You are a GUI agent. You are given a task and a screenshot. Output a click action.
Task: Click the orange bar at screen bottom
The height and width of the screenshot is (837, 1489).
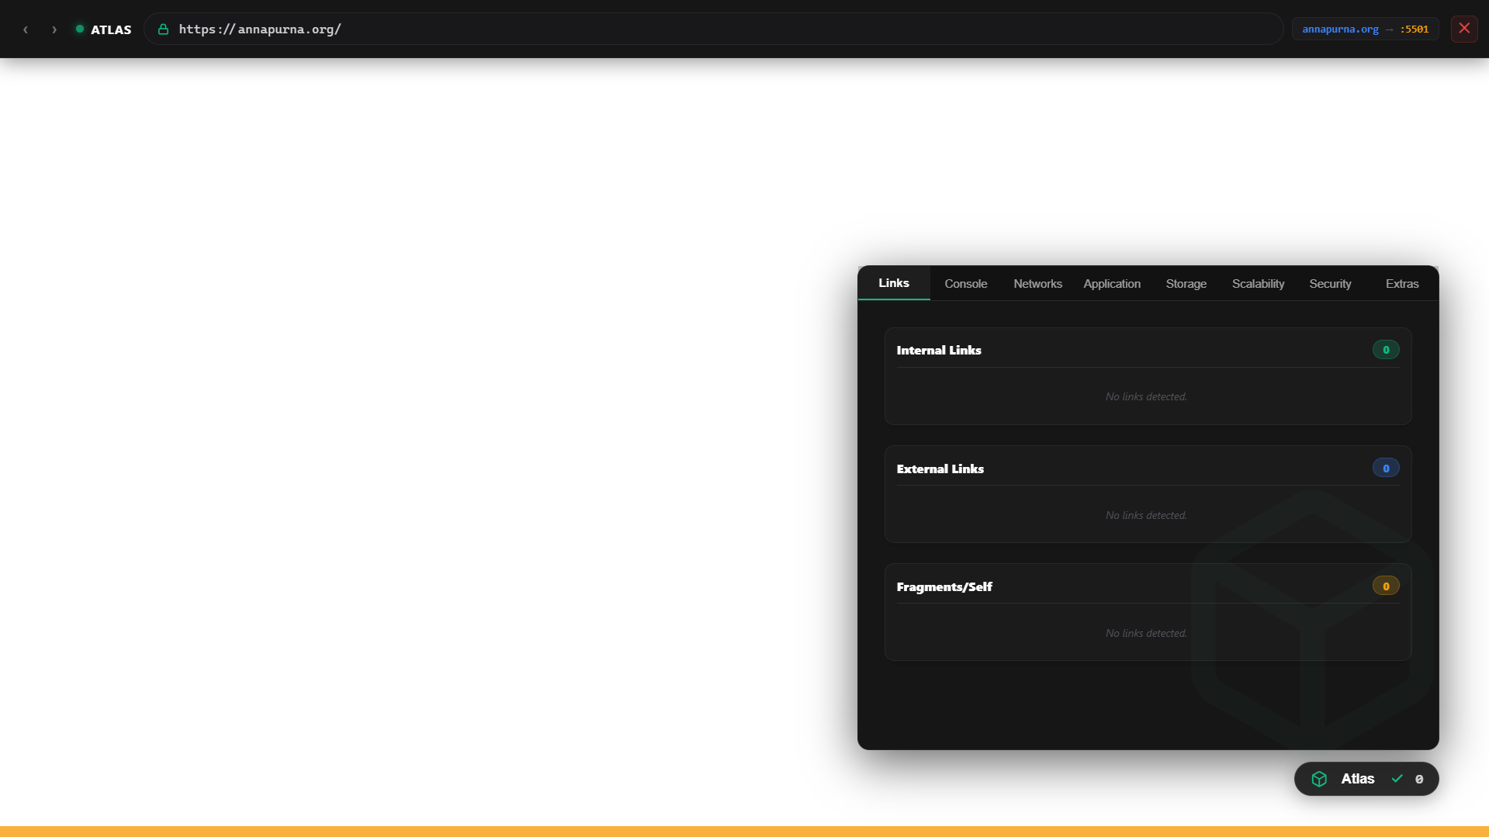pos(744,832)
